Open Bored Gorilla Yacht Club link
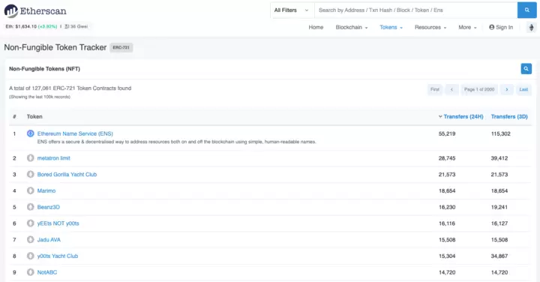Viewport: 540px width, 282px height. (67, 174)
